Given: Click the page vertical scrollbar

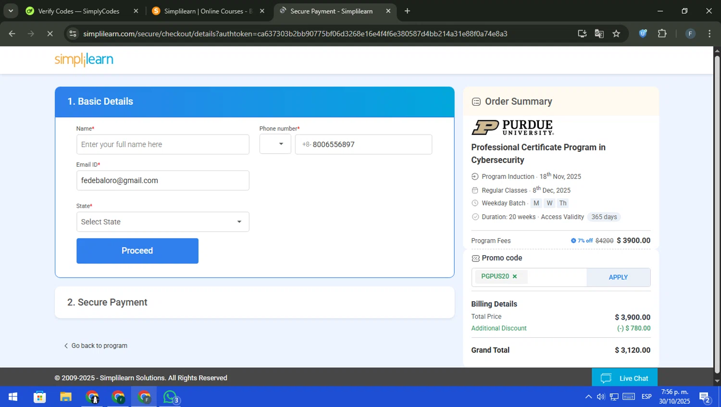Looking at the screenshot, I should 717,215.
